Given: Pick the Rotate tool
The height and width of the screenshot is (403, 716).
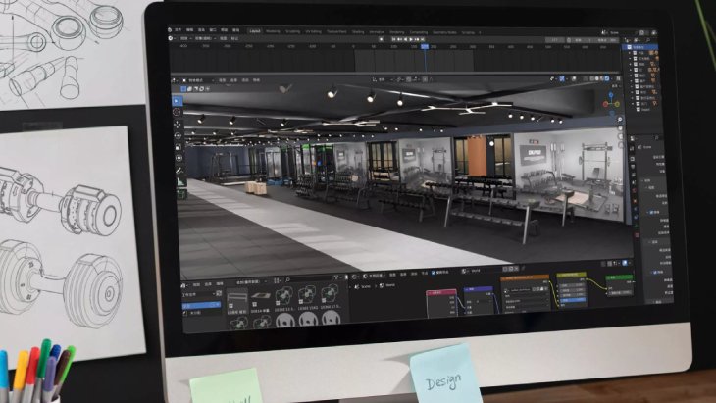Looking at the screenshot, I should click(x=178, y=135).
